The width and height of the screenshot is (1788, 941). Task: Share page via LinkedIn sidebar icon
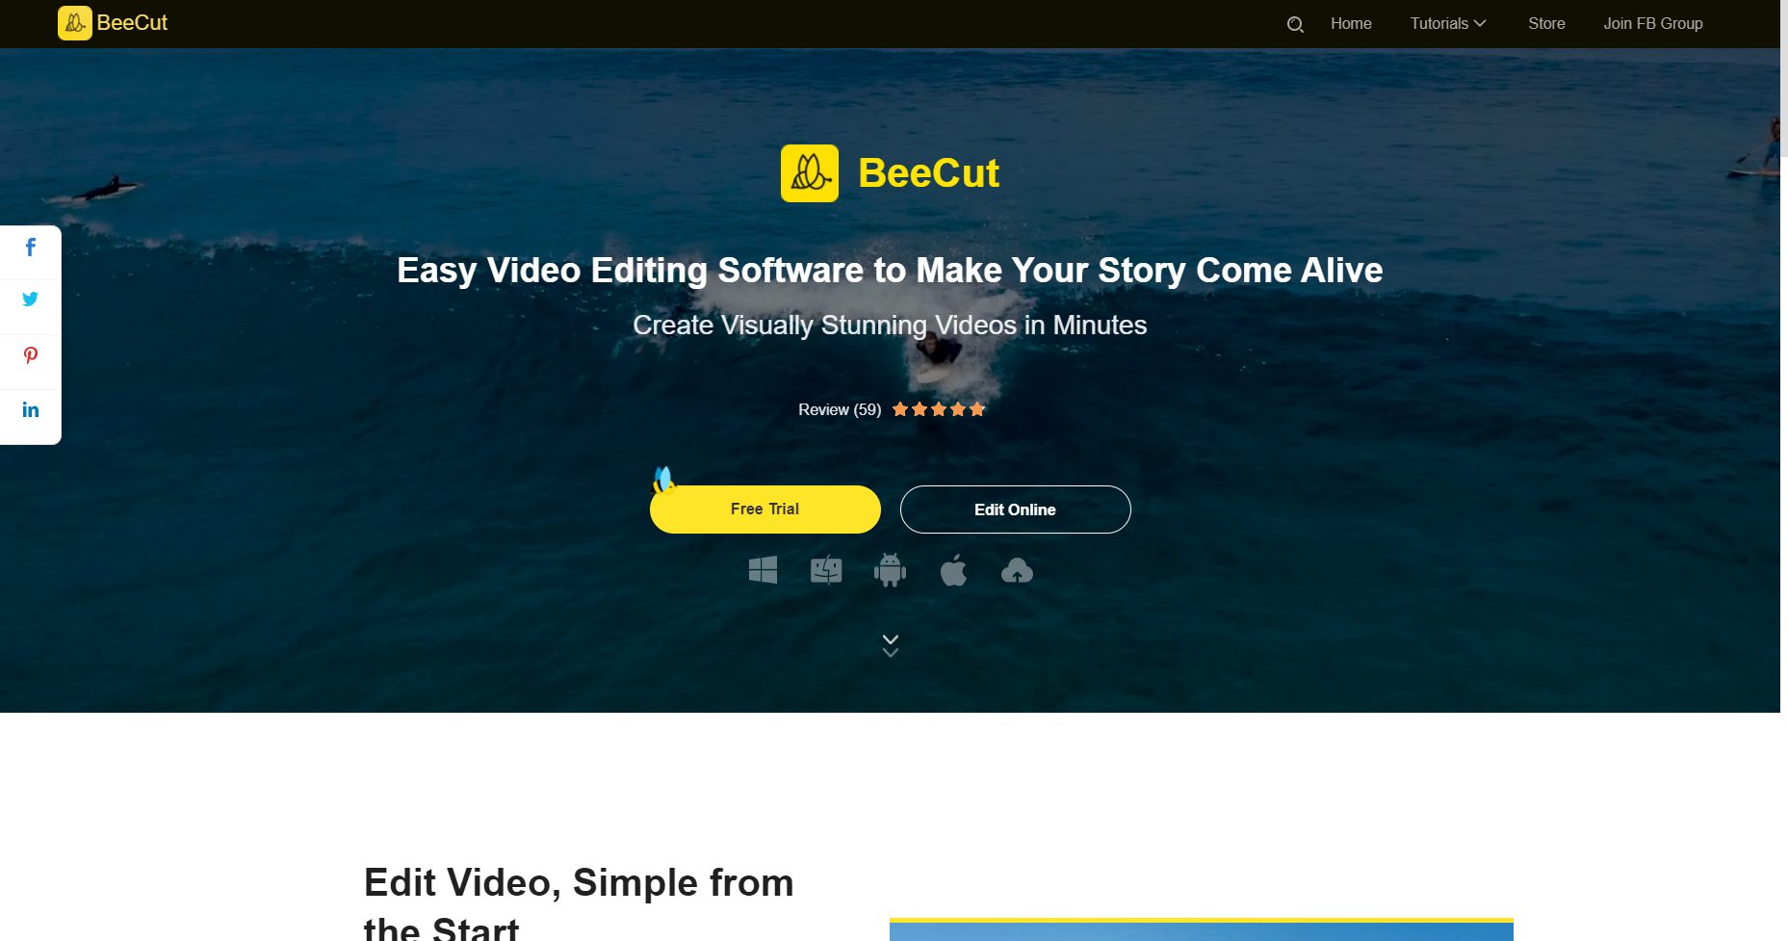click(31, 409)
